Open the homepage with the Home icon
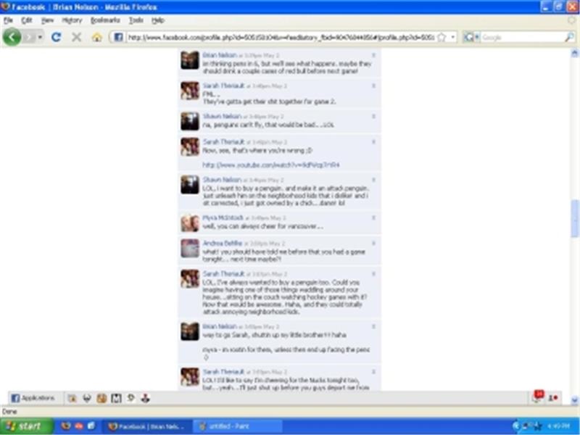 (96, 36)
